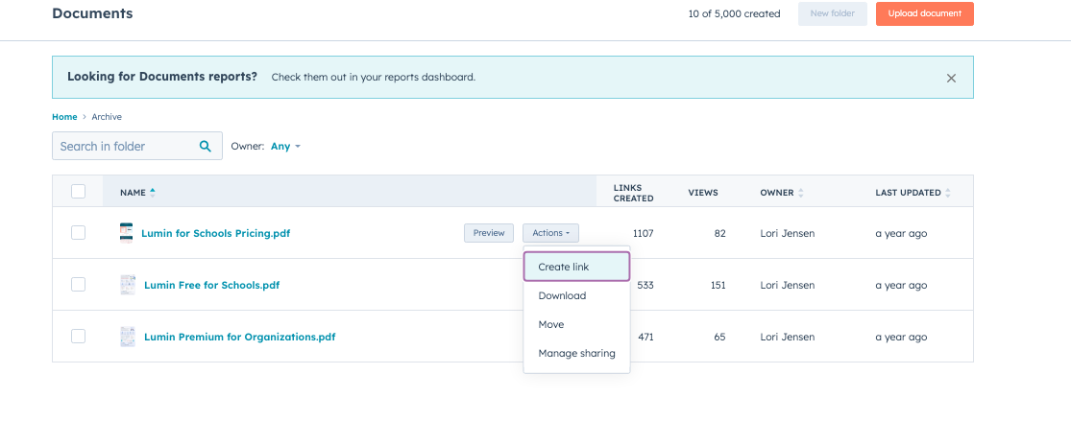Choose Download from Actions menu
Image resolution: width=1071 pixels, height=444 pixels.
576,296
